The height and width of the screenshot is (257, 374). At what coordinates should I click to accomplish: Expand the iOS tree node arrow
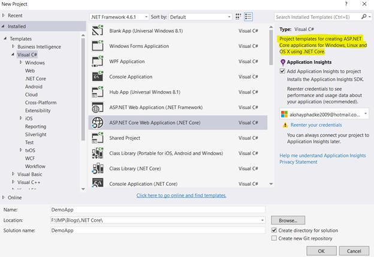tap(21, 118)
